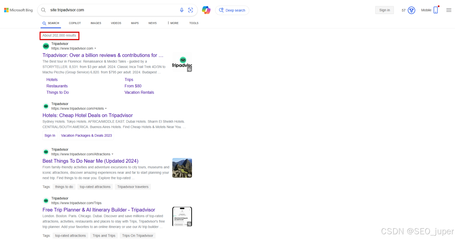Switch to the MAPS tab

135,23
